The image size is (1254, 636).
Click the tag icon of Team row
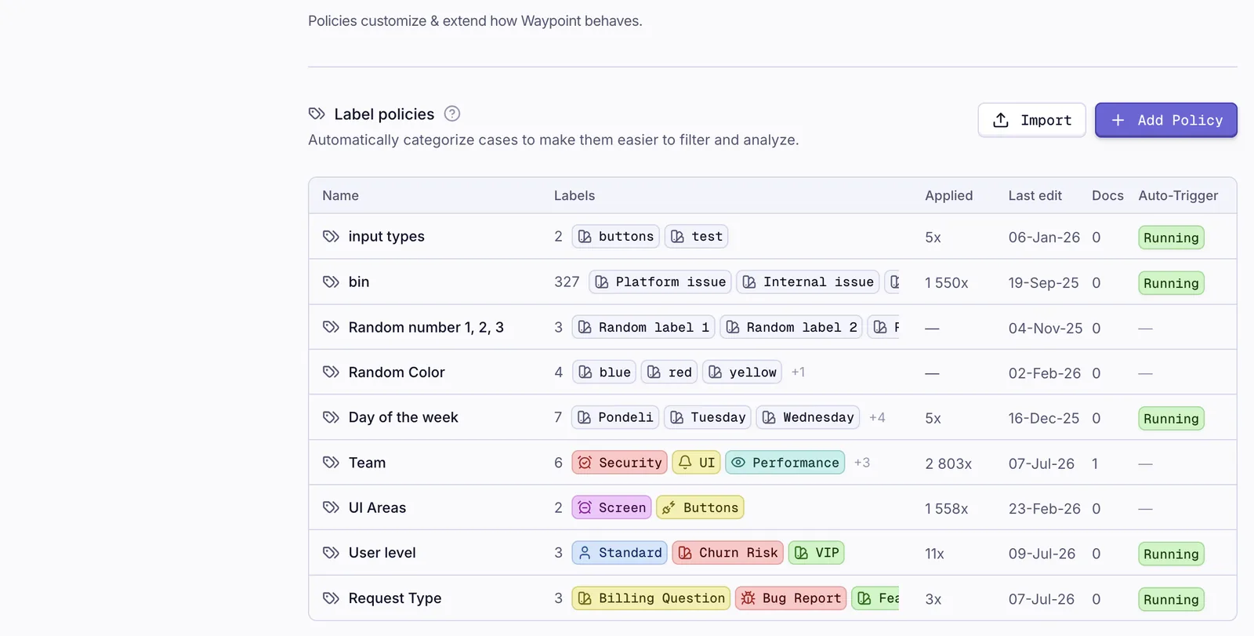(x=331, y=463)
